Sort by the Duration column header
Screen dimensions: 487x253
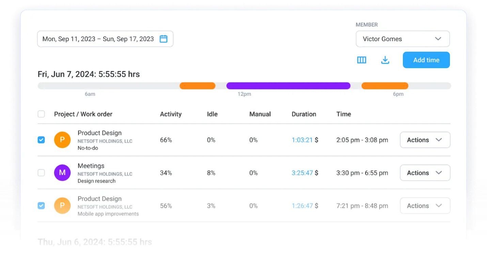pos(304,114)
